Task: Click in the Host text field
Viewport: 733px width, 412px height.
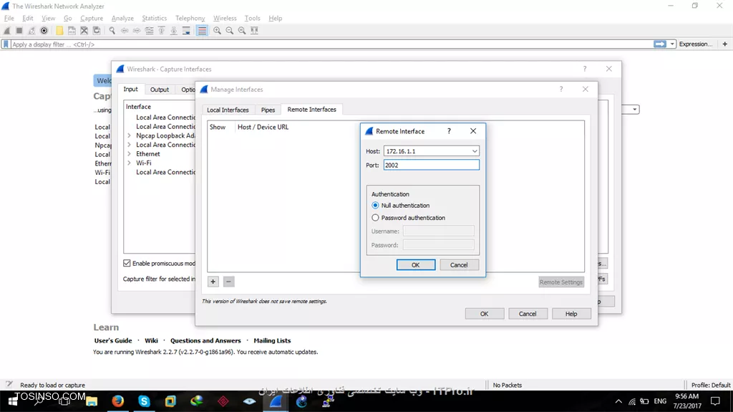Action: point(427,151)
